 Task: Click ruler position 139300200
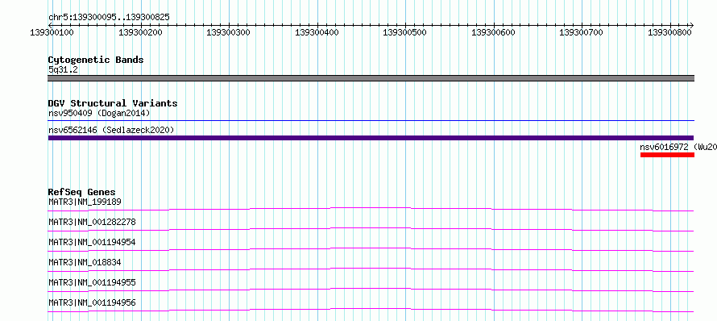tap(141, 32)
